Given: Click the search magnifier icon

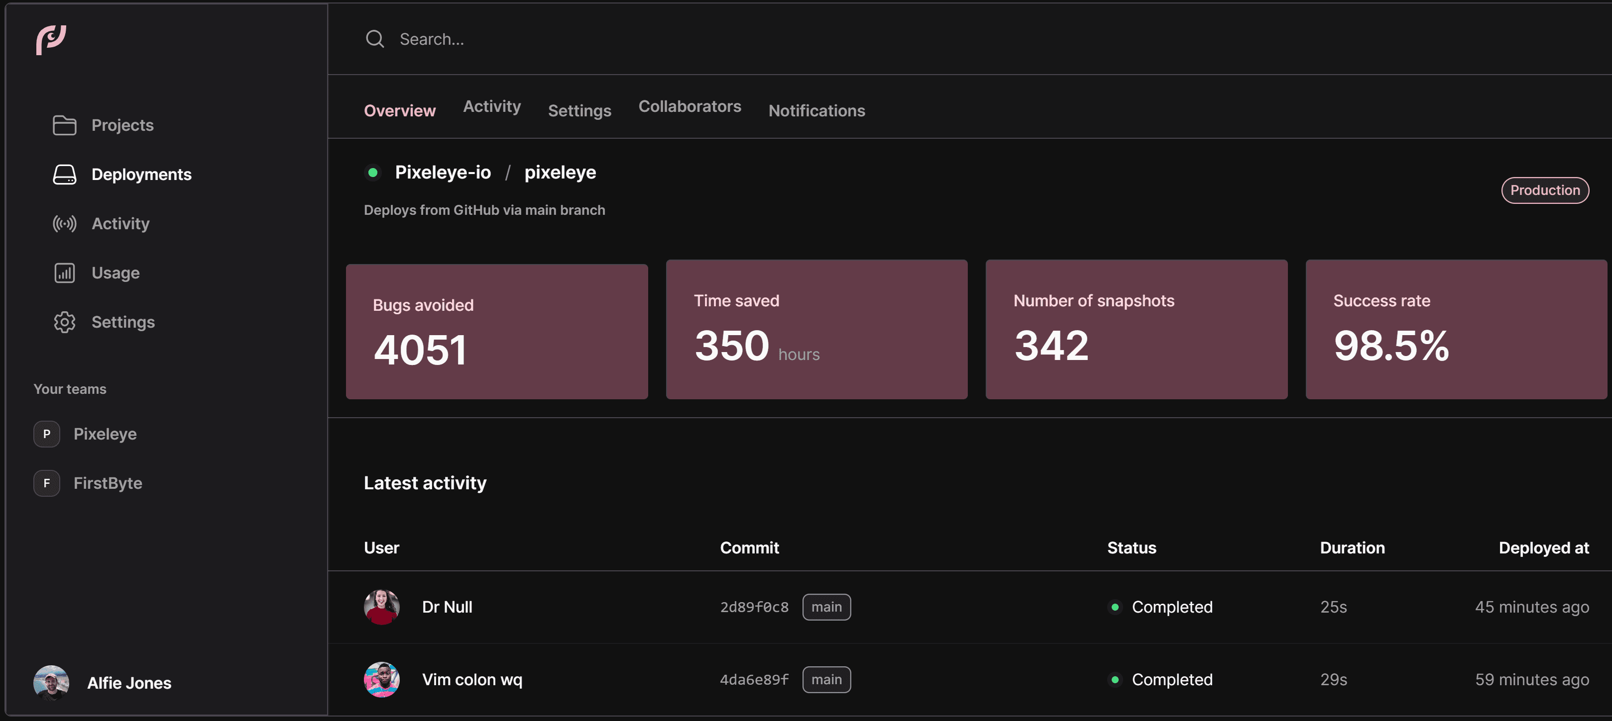Looking at the screenshot, I should click(x=374, y=39).
